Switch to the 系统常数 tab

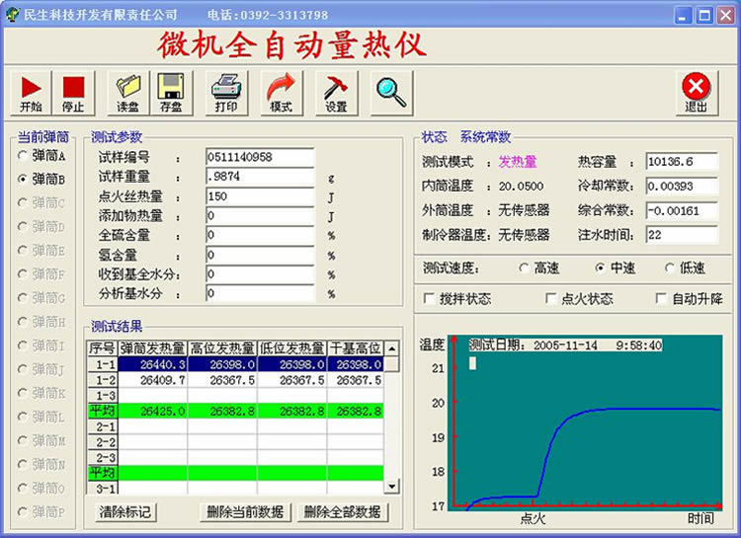pyautogui.click(x=485, y=137)
